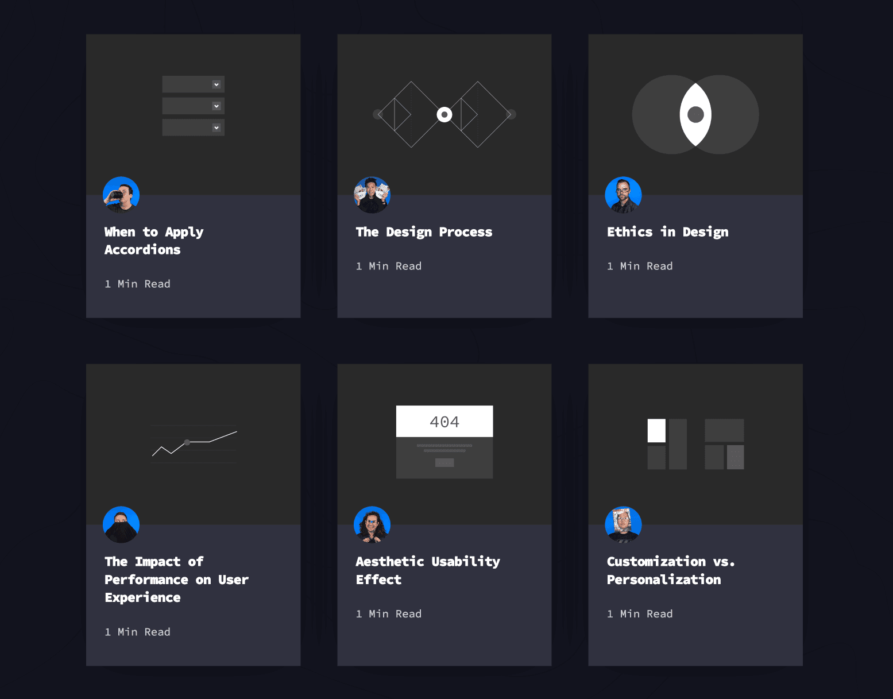Click the white block swatch in the Customization illustration
Image resolution: width=893 pixels, height=699 pixels.
point(655,430)
